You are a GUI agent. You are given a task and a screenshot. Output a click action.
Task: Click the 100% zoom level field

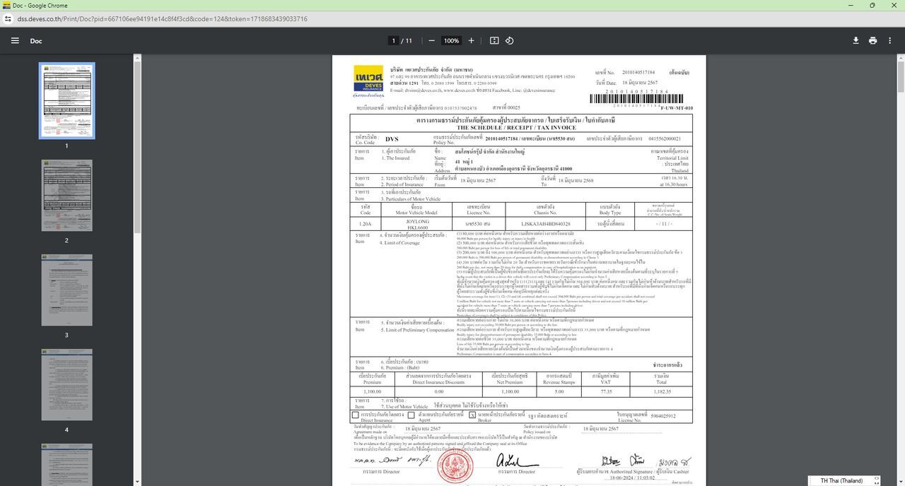[451, 41]
